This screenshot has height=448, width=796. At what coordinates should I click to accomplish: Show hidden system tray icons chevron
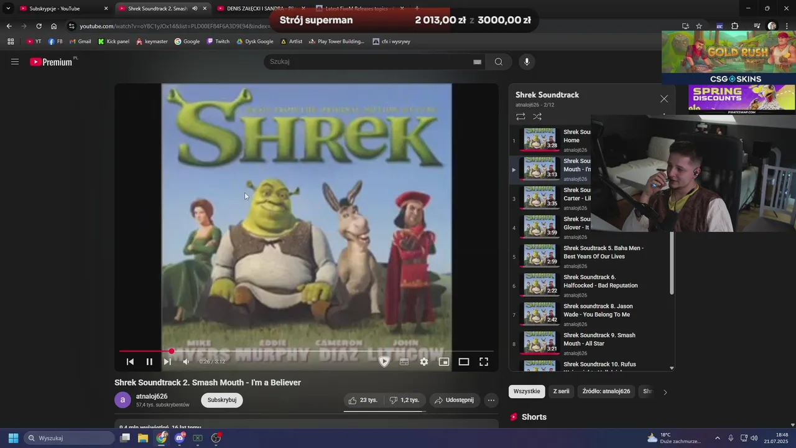click(x=717, y=438)
